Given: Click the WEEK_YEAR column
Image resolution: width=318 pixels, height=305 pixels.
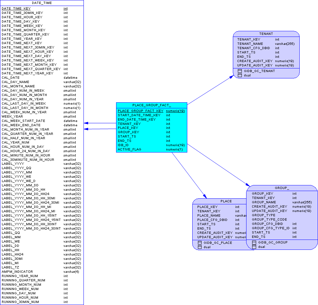Looking at the screenshot, I should (x=12, y=116).
